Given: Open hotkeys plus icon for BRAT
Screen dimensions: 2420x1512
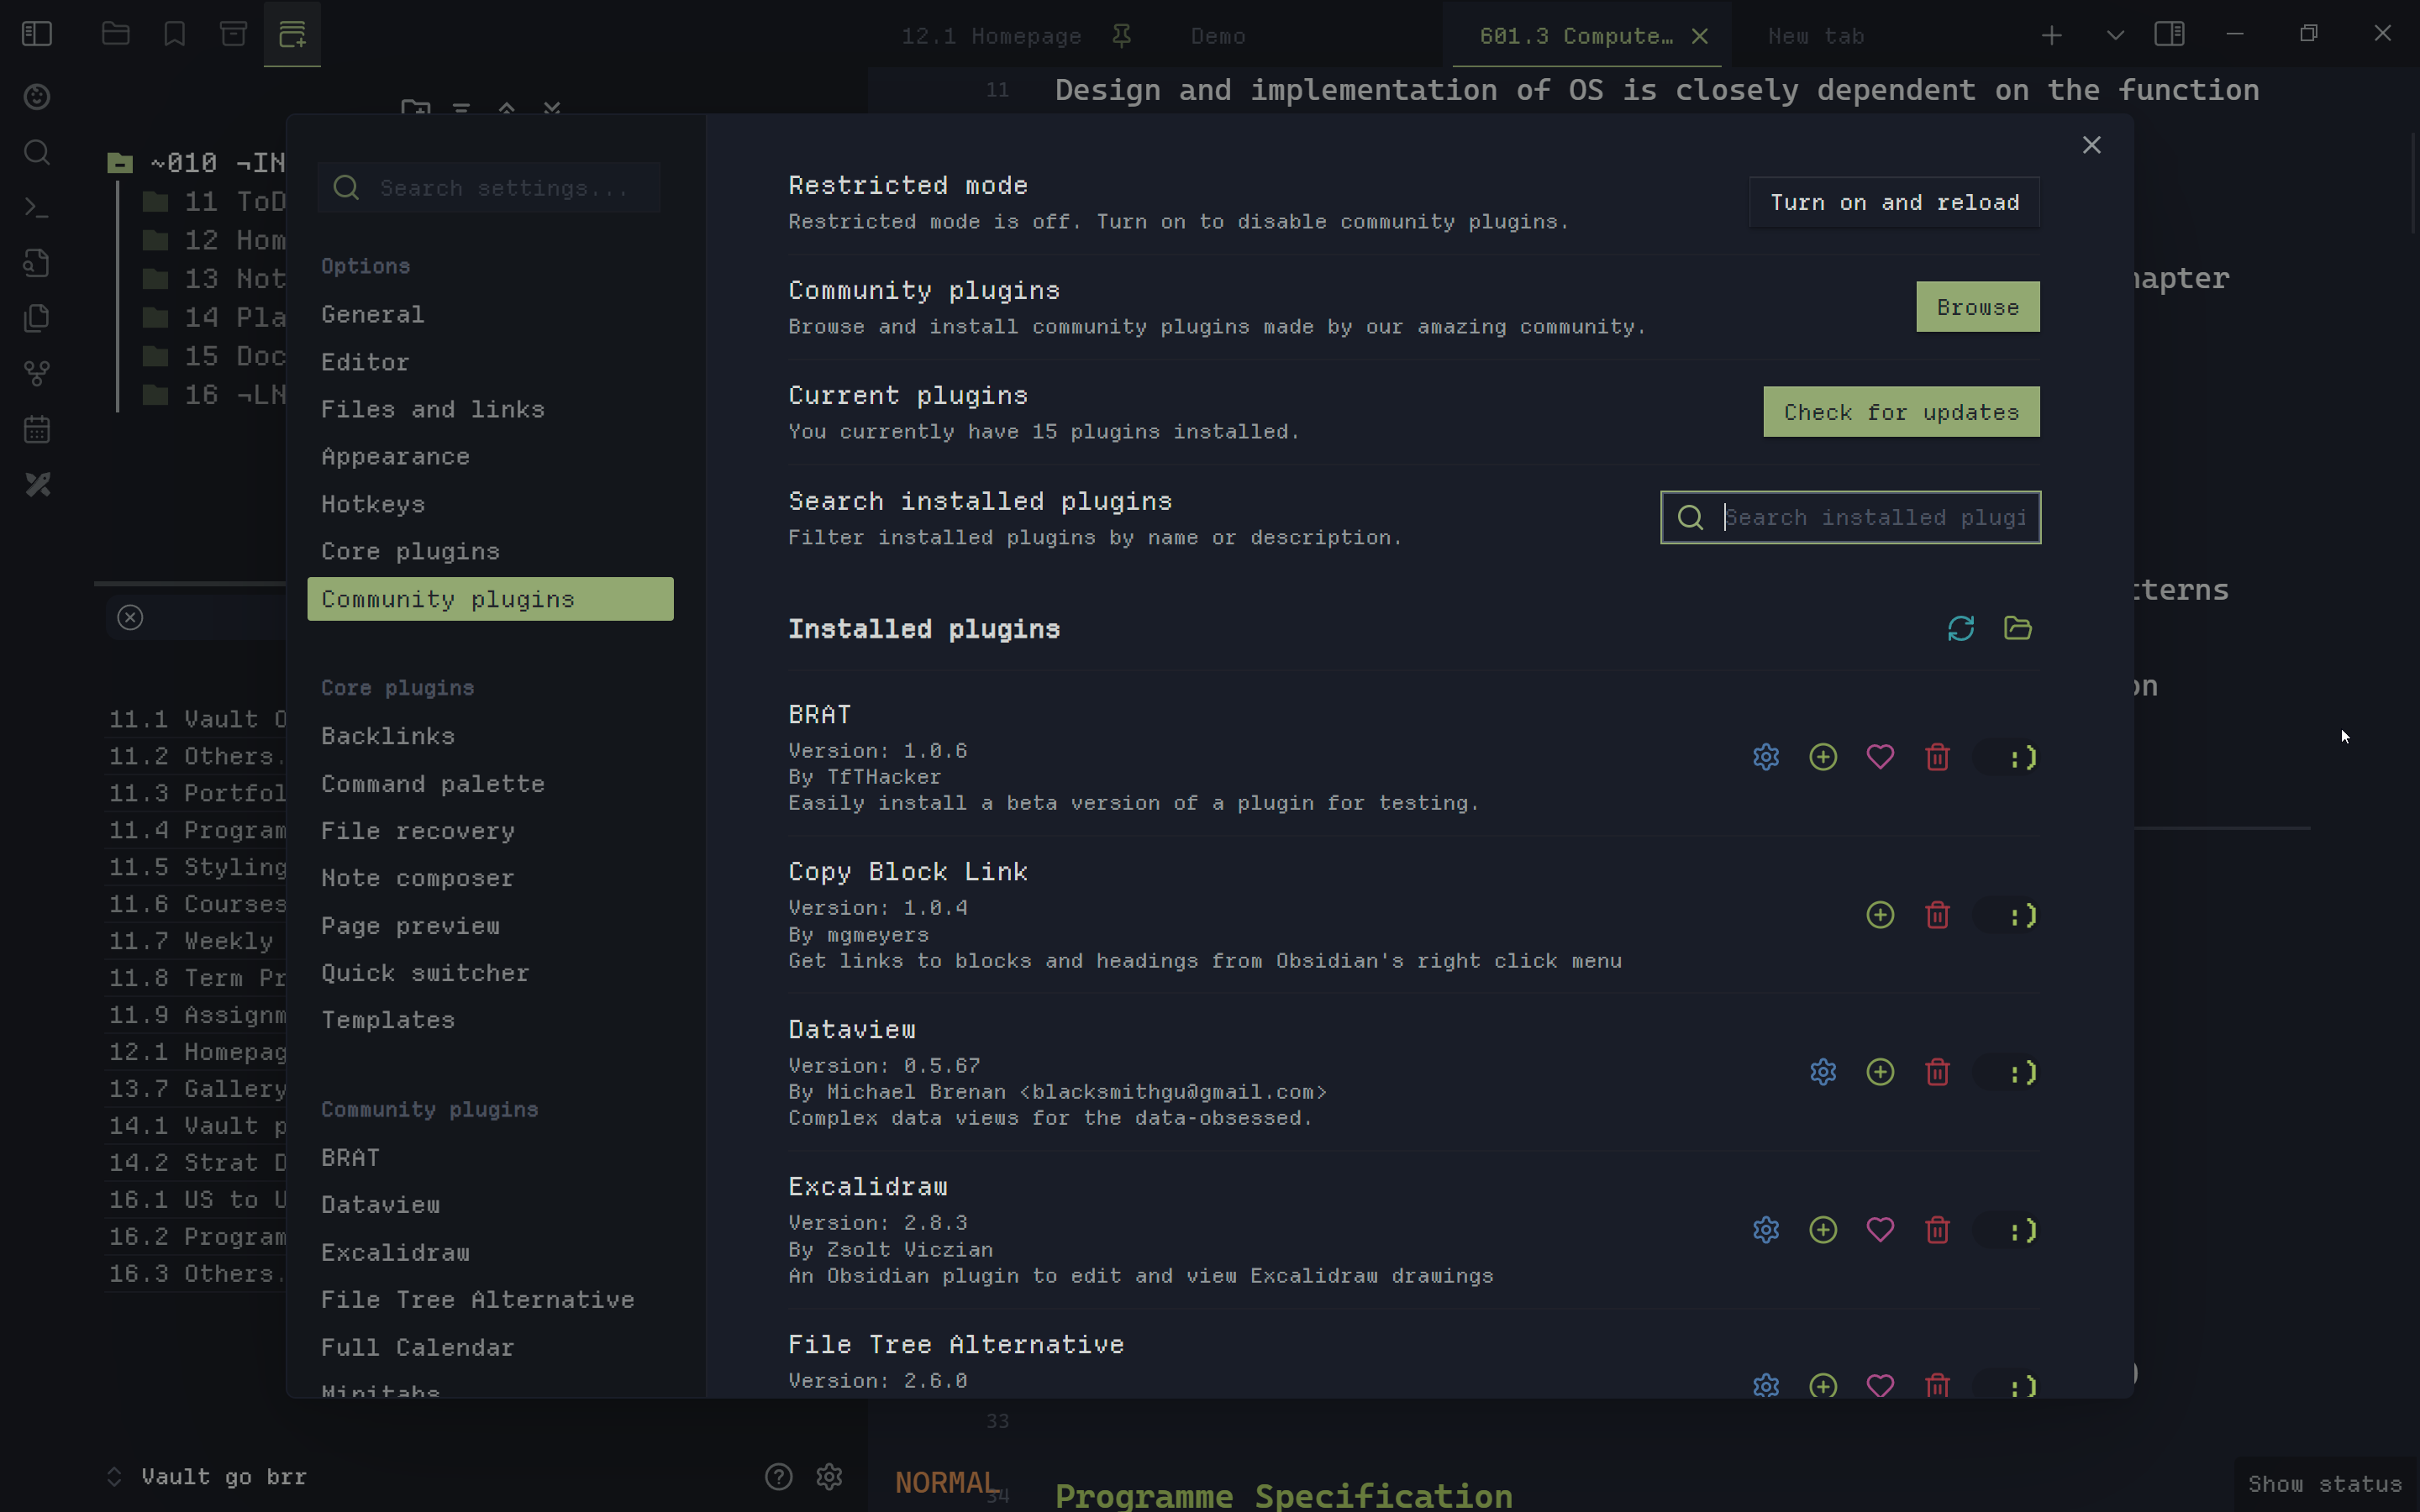Looking at the screenshot, I should 1823,757.
